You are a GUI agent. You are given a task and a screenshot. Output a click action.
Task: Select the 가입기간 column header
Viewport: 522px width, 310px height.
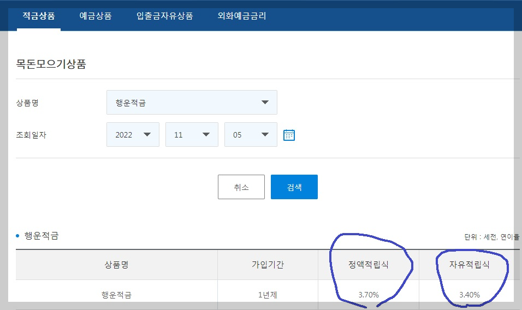coord(268,265)
